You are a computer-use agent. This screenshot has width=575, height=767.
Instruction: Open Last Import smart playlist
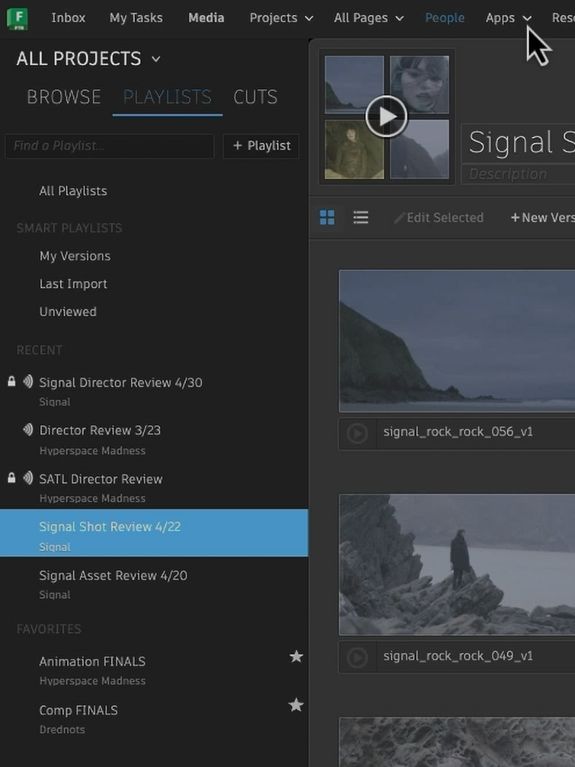click(73, 283)
